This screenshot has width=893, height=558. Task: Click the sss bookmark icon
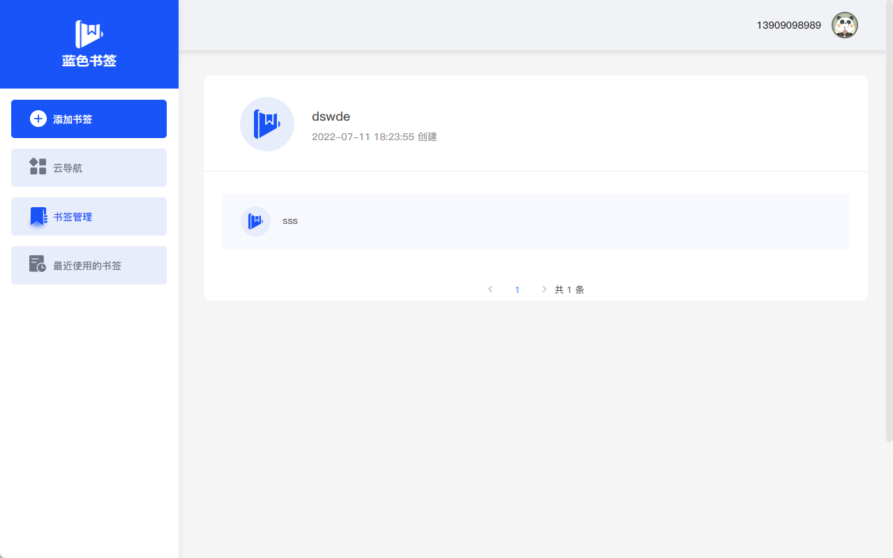pos(255,221)
